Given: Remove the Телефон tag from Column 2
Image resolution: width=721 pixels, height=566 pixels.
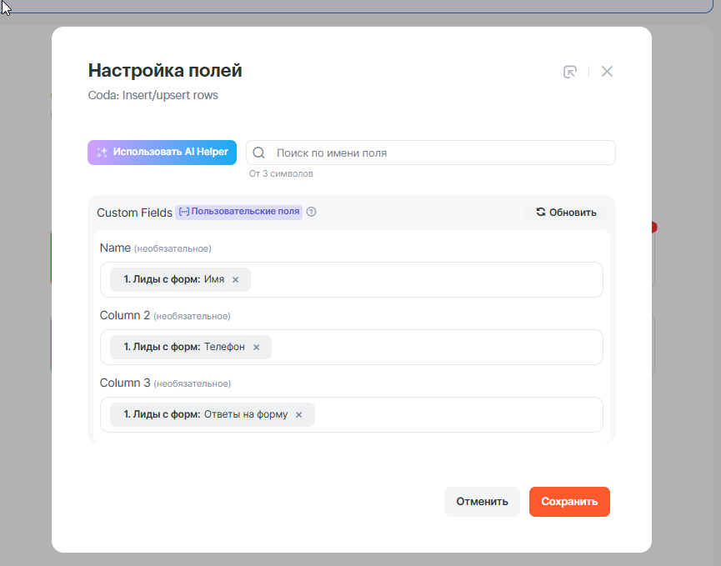Looking at the screenshot, I should [256, 348].
